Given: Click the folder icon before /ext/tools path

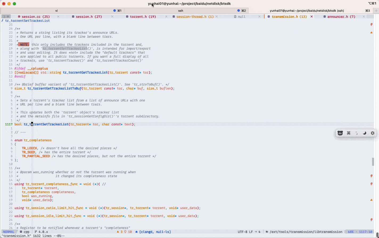Looking at the screenshot, I should coord(267,232).
